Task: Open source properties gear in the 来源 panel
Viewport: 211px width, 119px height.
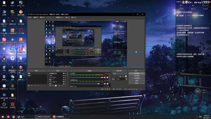Action: tap(56, 86)
